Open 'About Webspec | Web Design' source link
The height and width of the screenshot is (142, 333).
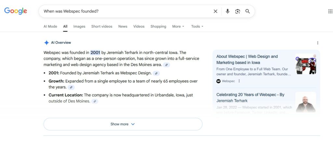[247, 60]
